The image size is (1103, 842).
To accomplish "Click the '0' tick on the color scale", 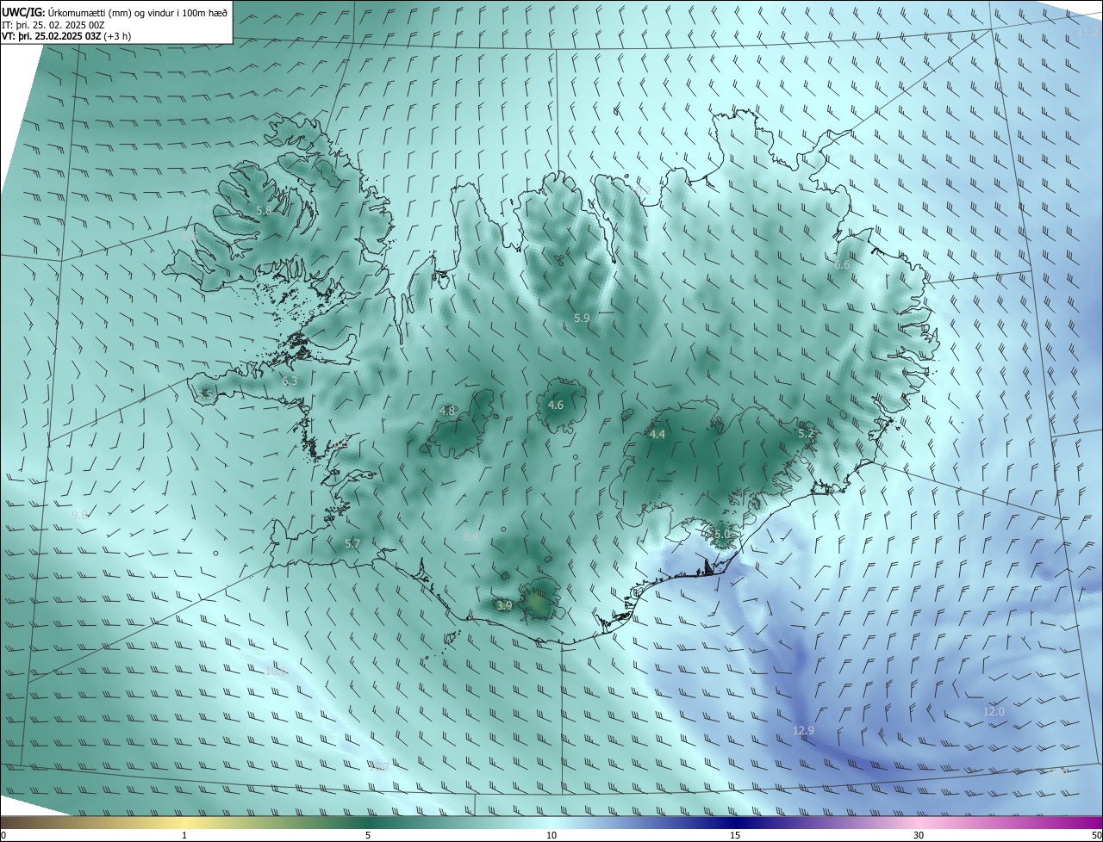I will point(3,835).
